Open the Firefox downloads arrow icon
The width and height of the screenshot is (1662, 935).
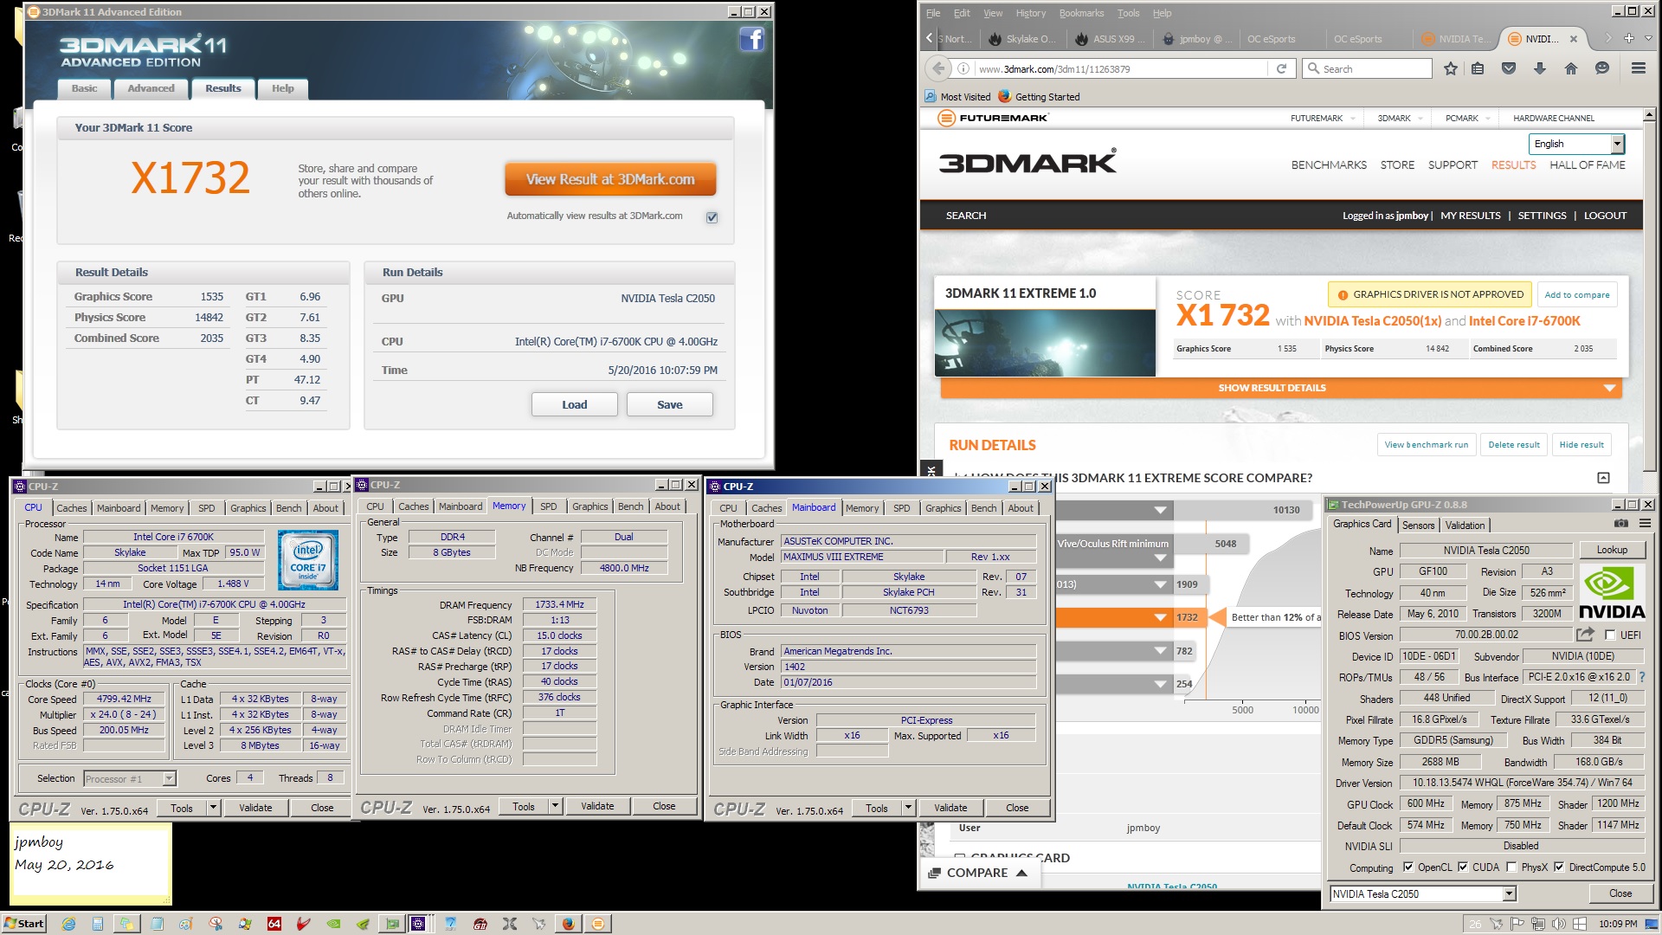click(x=1540, y=68)
